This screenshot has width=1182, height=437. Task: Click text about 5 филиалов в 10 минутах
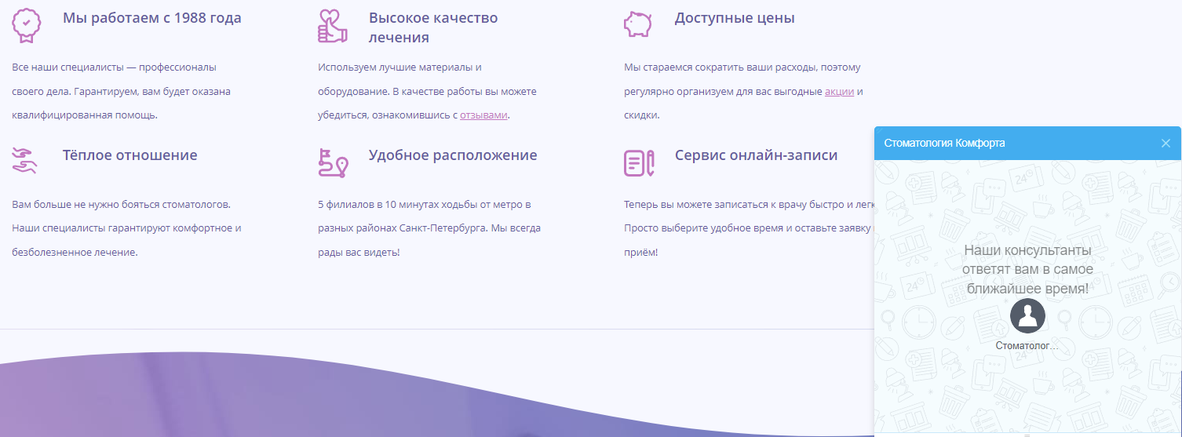pyautogui.click(x=429, y=228)
